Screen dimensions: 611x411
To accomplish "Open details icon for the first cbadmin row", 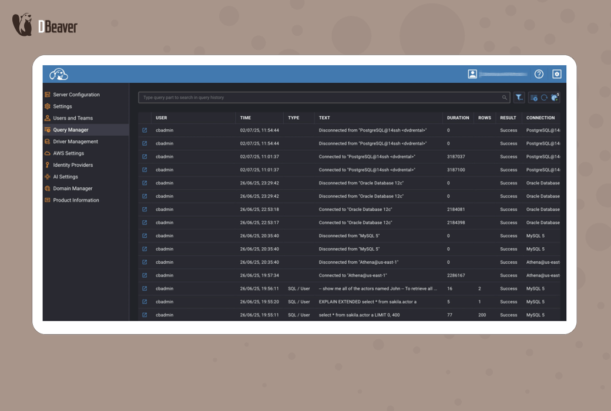I will [145, 130].
